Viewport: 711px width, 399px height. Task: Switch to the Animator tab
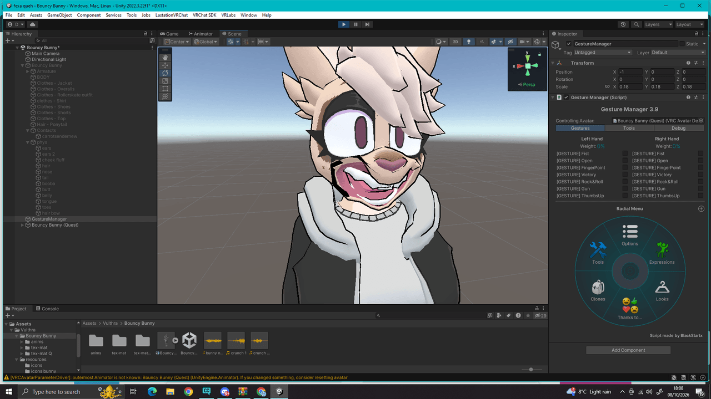(x=201, y=34)
